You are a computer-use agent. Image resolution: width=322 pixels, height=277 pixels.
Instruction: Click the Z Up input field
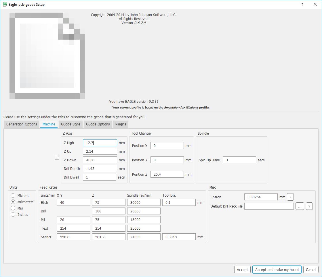tap(100, 151)
